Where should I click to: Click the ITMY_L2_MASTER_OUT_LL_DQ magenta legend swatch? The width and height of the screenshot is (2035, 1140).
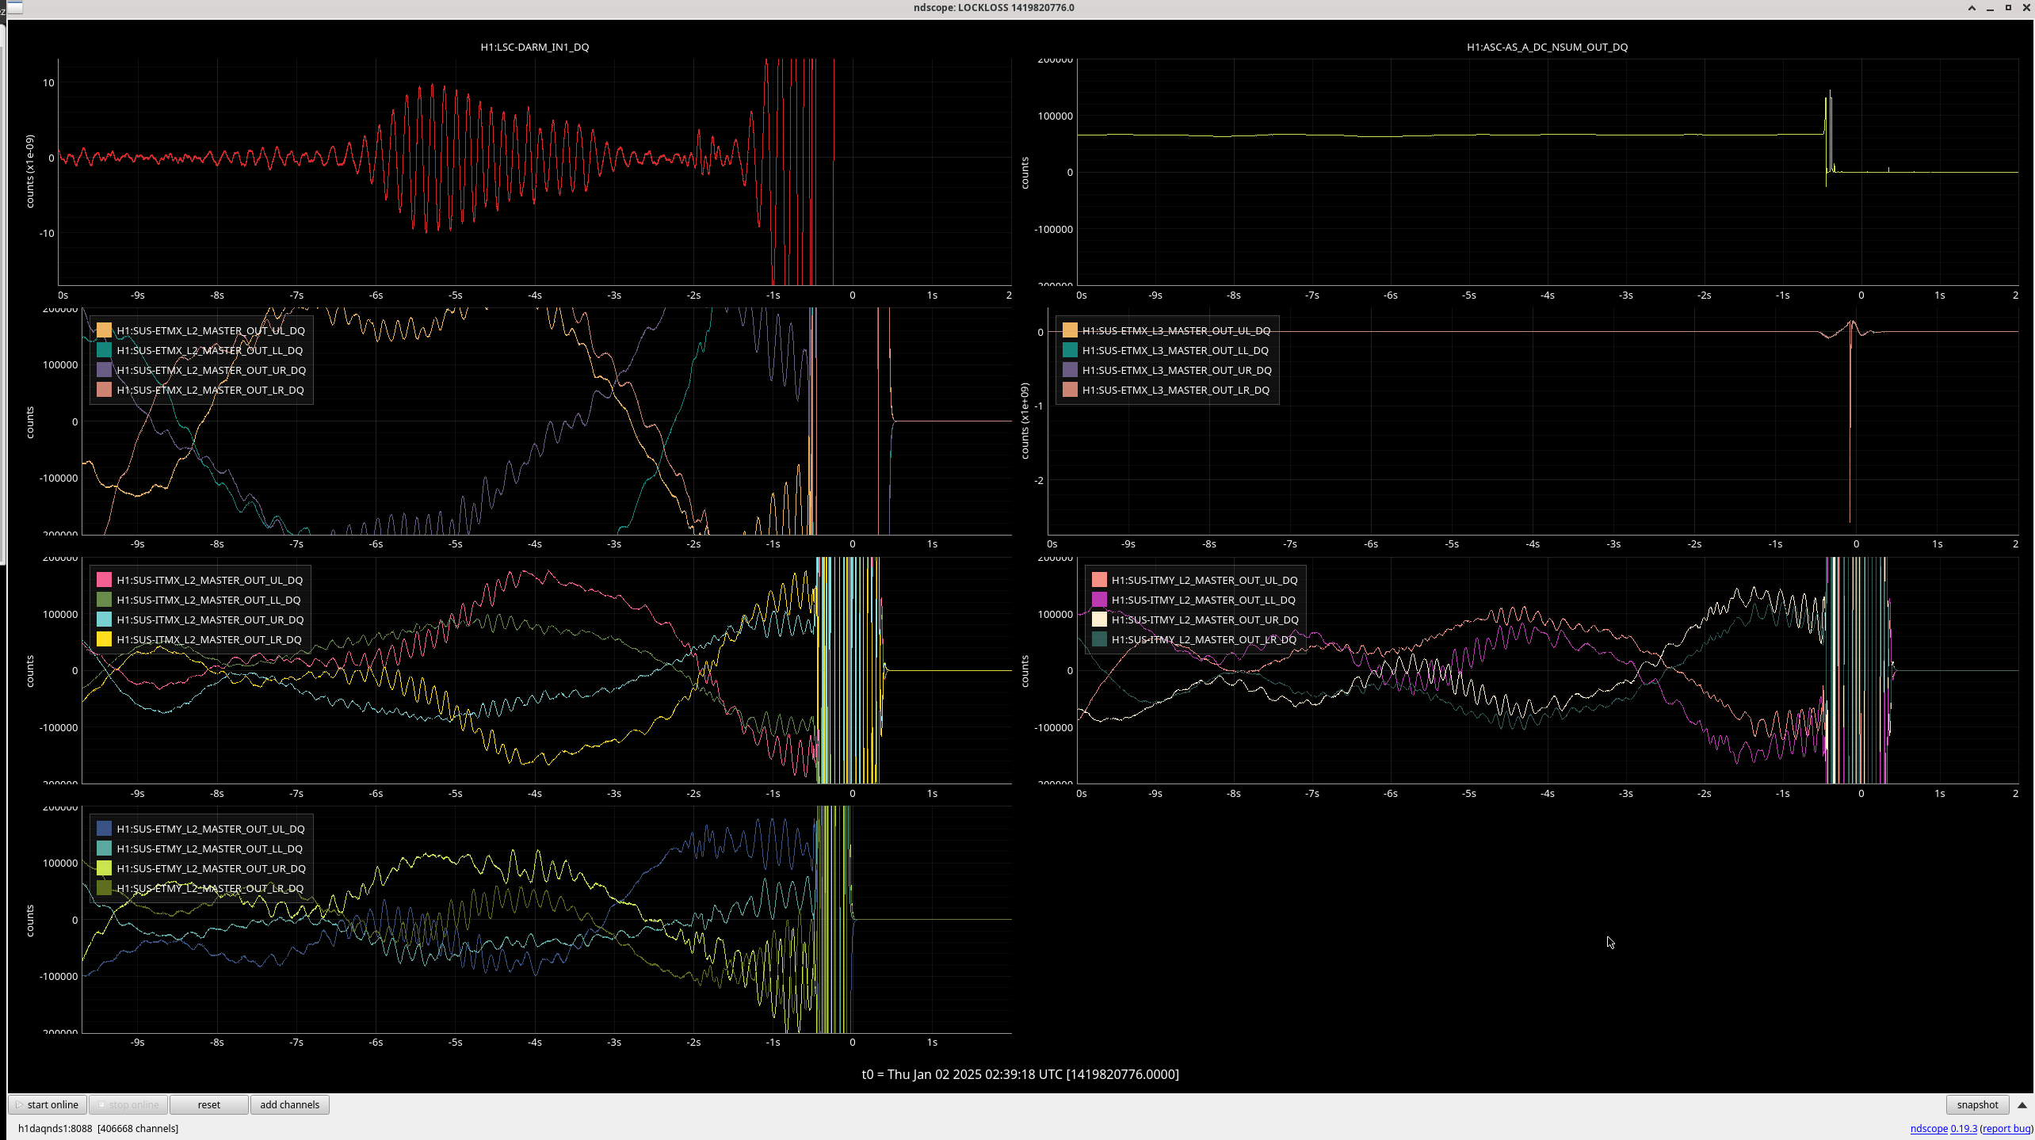tap(1099, 600)
